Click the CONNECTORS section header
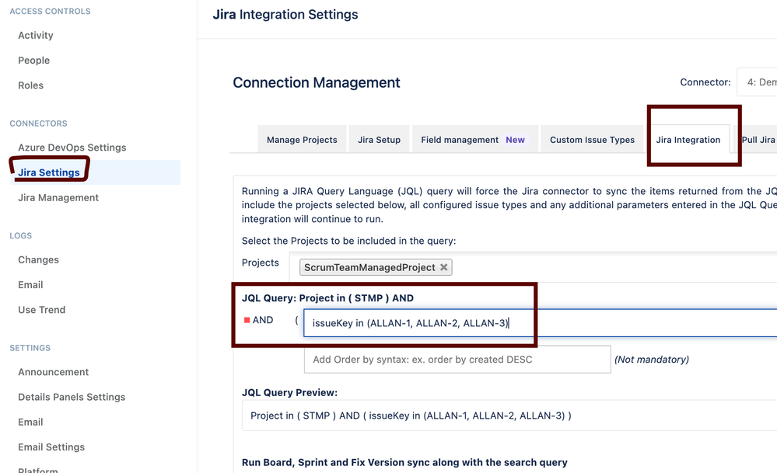 38,123
